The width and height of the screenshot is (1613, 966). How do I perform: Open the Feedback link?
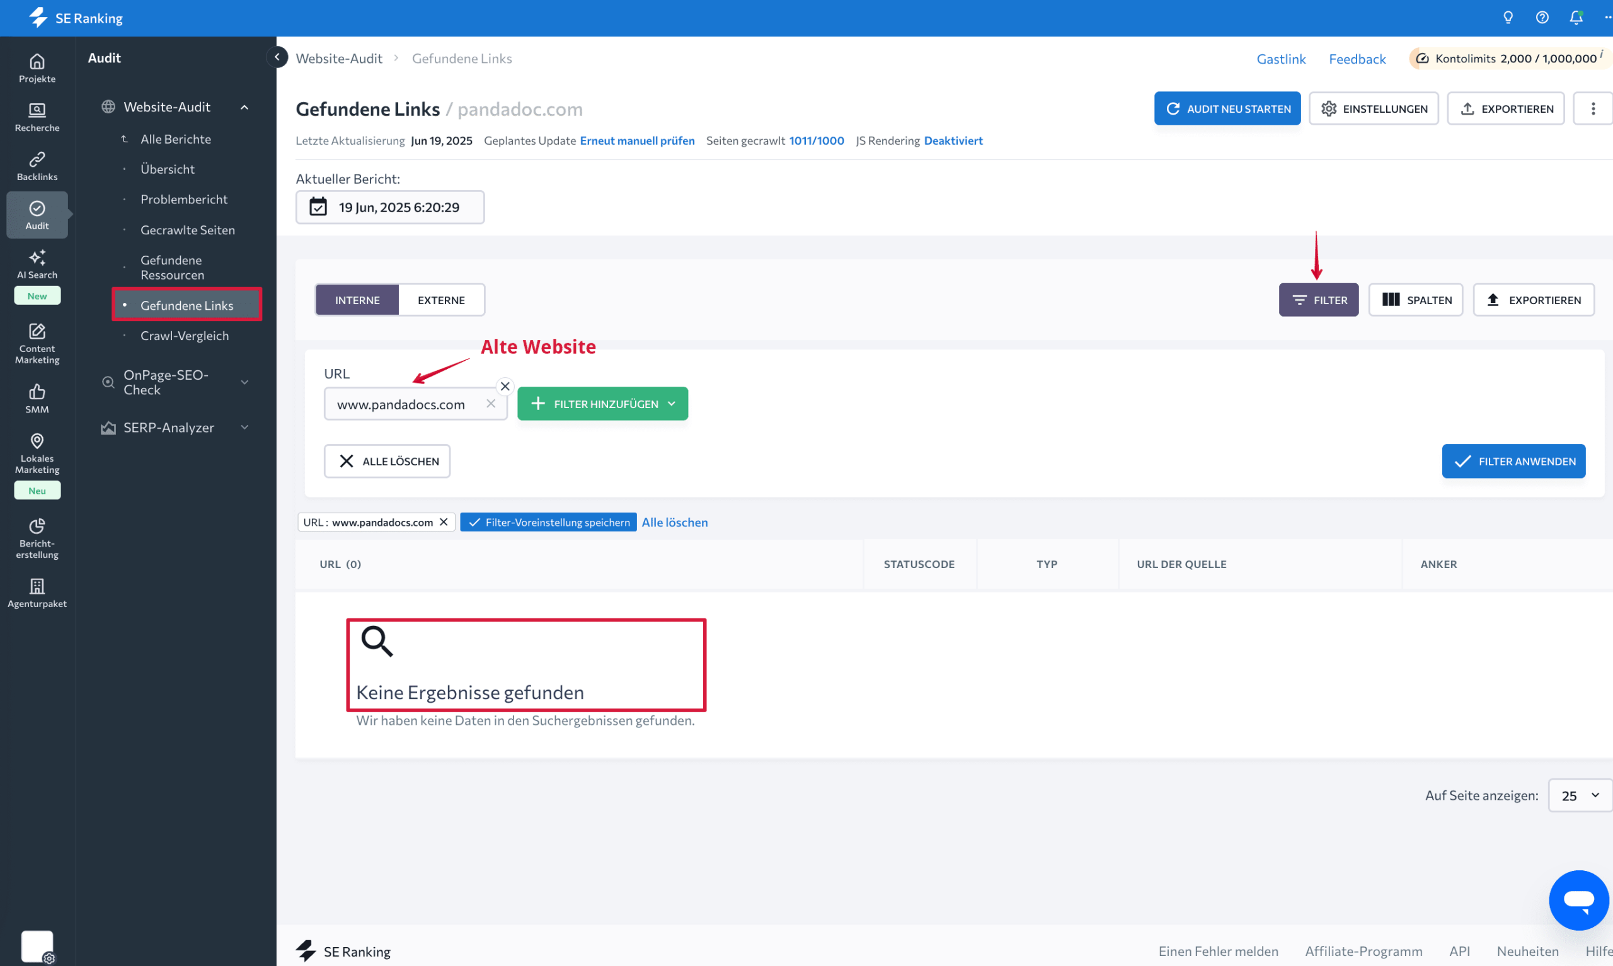tap(1357, 59)
